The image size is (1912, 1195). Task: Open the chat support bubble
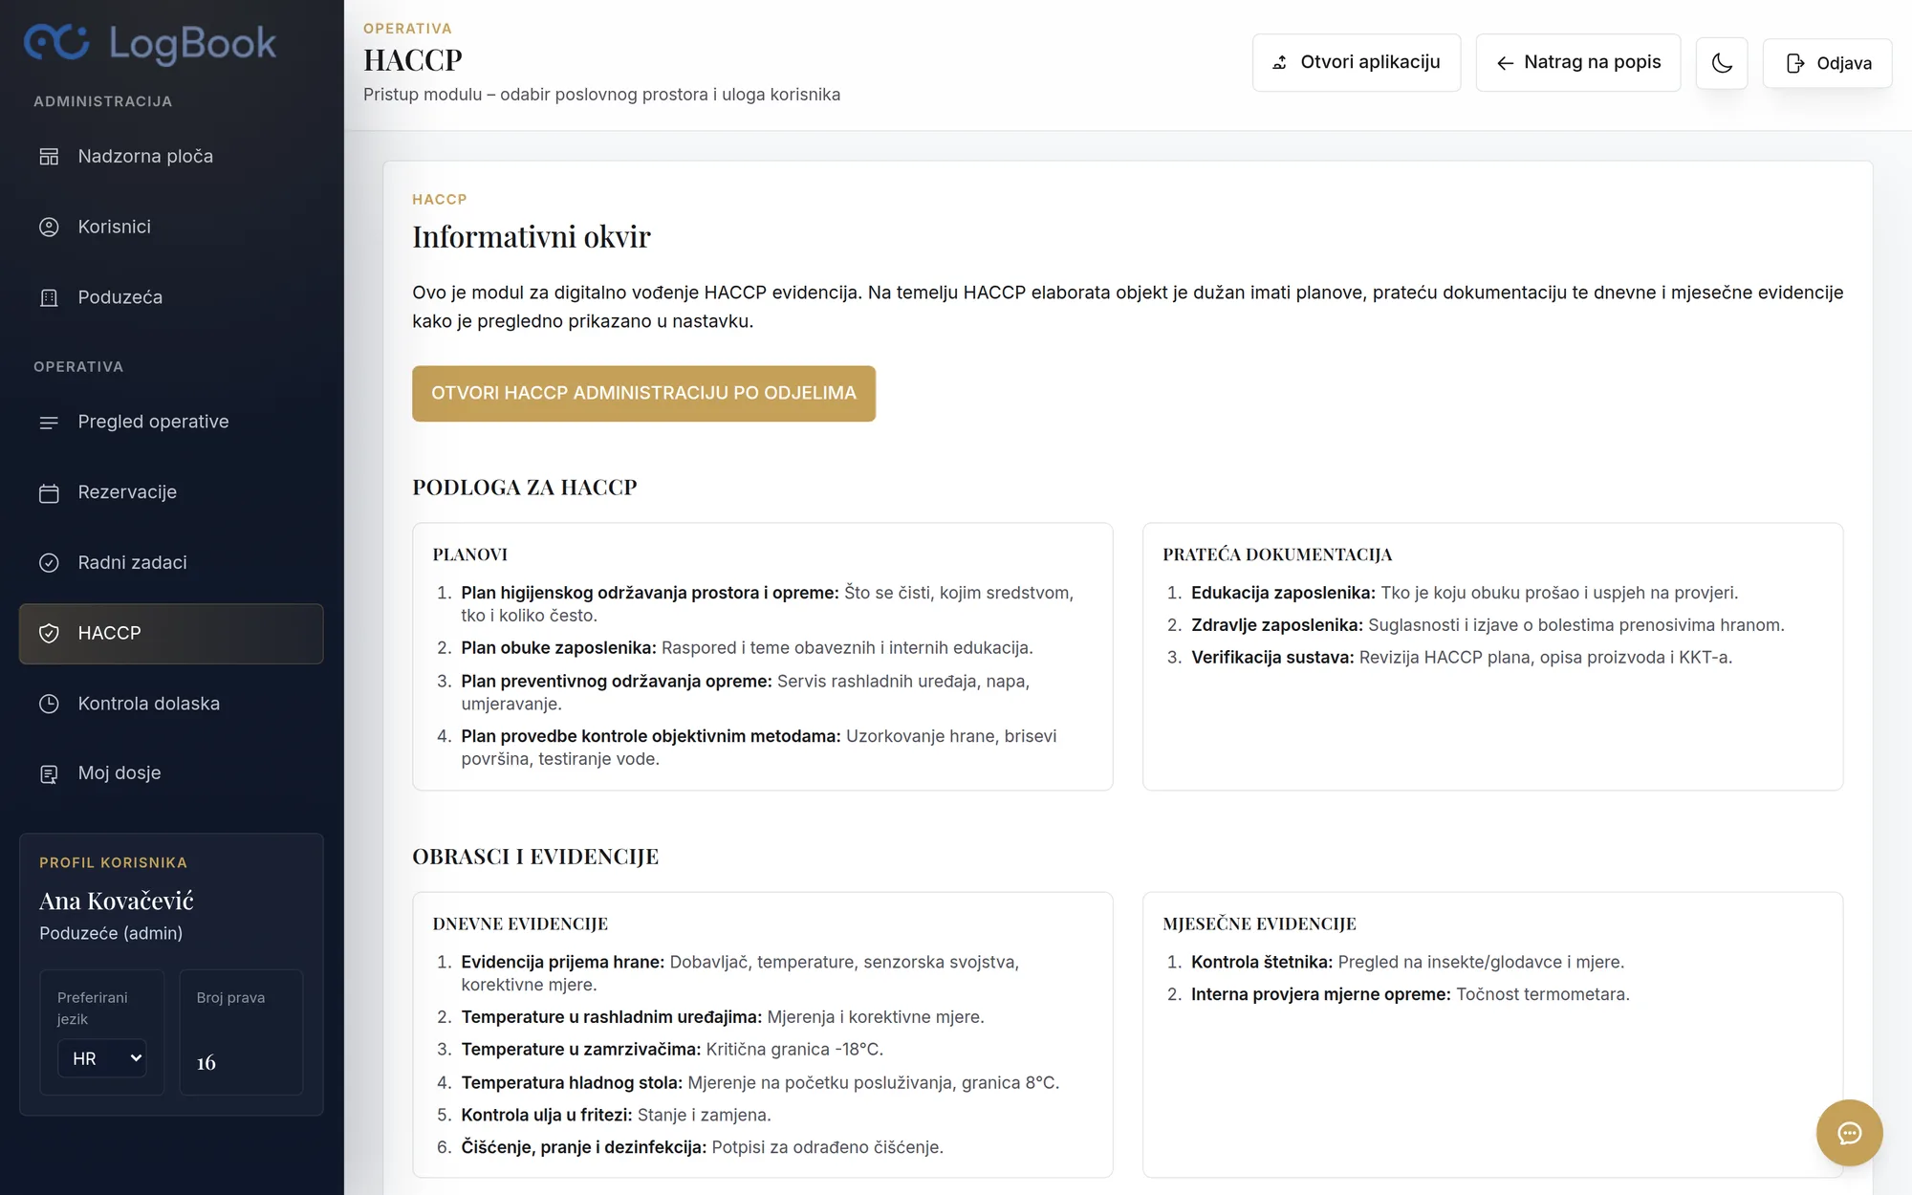pyautogui.click(x=1849, y=1133)
